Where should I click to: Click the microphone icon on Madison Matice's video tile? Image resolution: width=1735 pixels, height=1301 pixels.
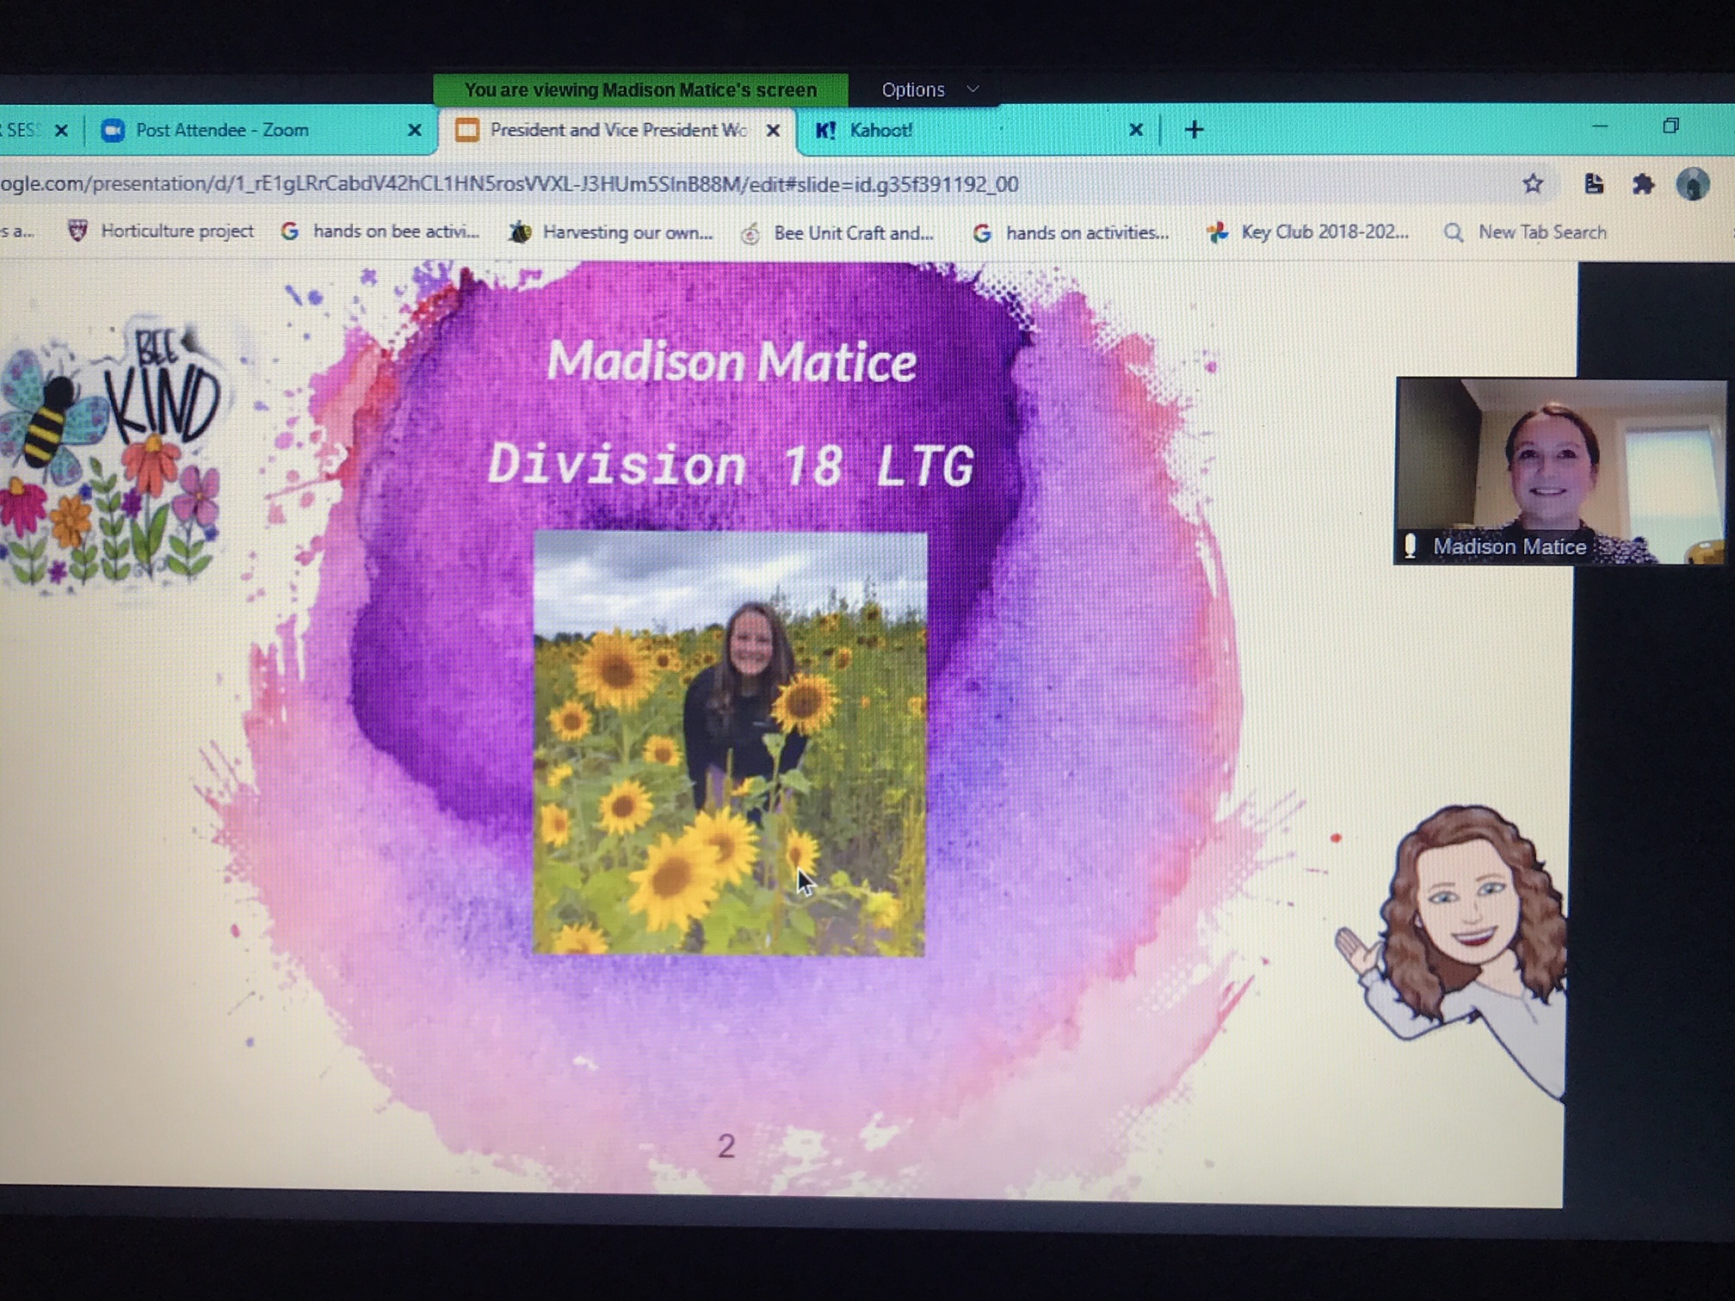click(1411, 546)
